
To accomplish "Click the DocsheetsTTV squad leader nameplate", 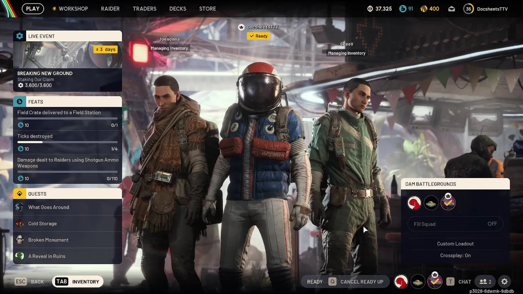I will (262, 27).
